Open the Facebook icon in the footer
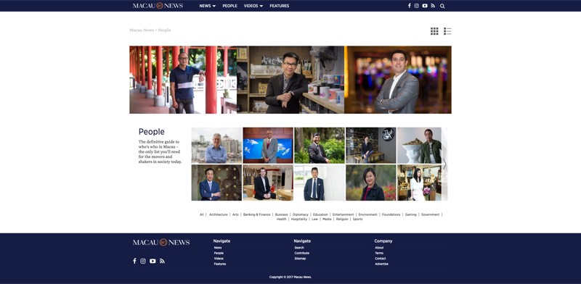This screenshot has height=284, width=581. 134,261
